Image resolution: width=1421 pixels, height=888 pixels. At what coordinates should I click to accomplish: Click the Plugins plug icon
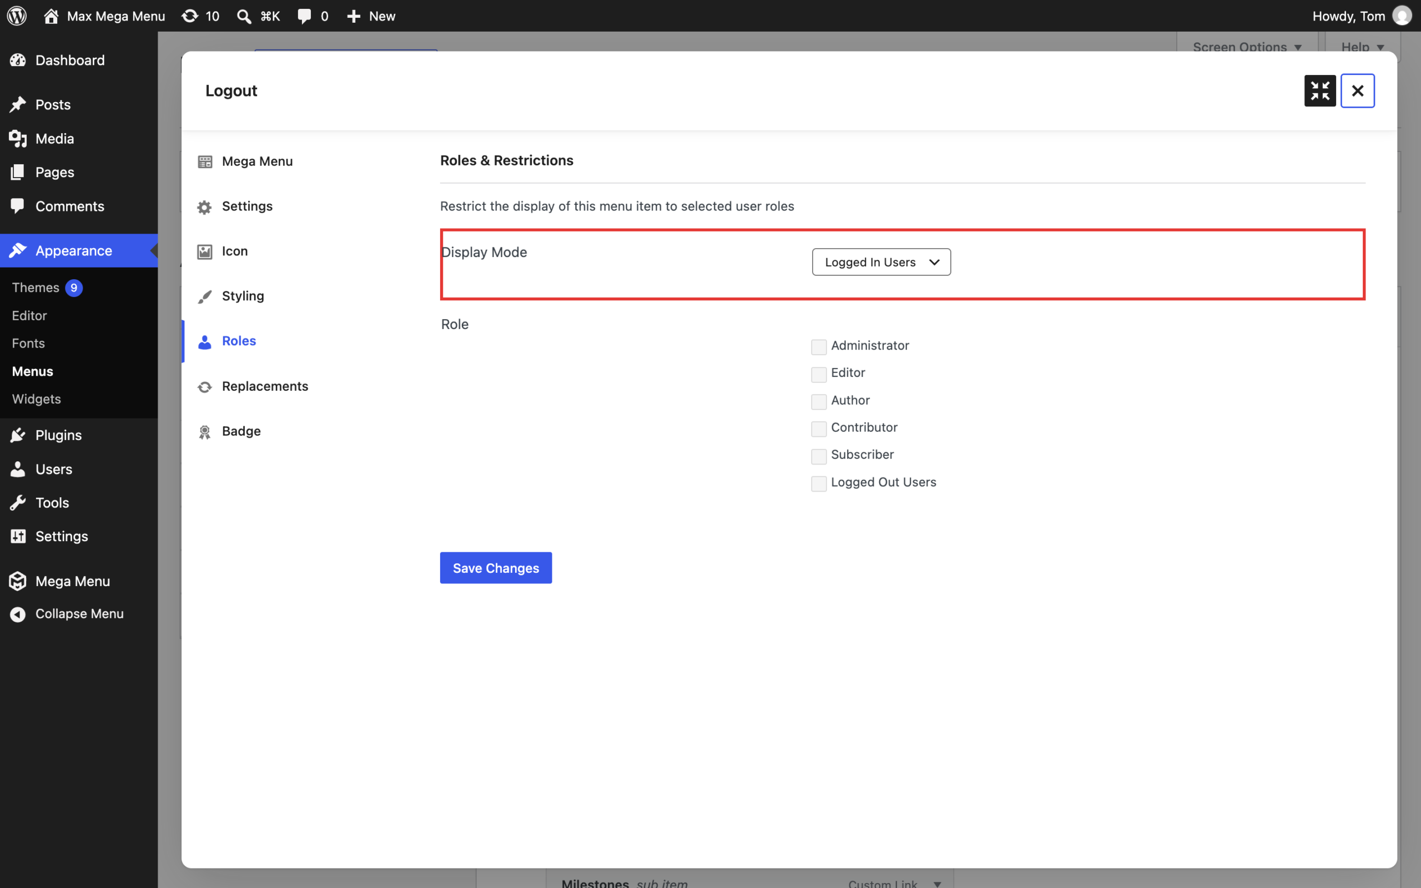pos(18,435)
